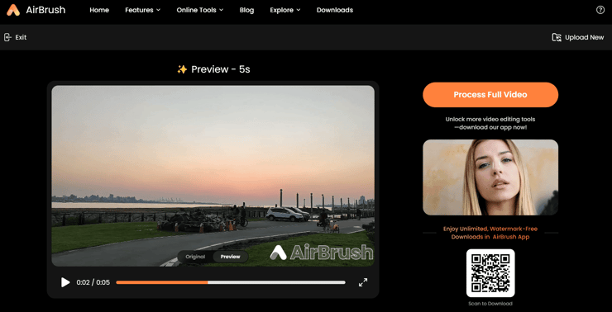
Task: Expand the Online Tools dropdown
Action: [x=200, y=10]
